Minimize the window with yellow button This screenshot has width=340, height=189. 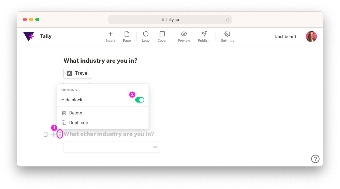(x=31, y=19)
